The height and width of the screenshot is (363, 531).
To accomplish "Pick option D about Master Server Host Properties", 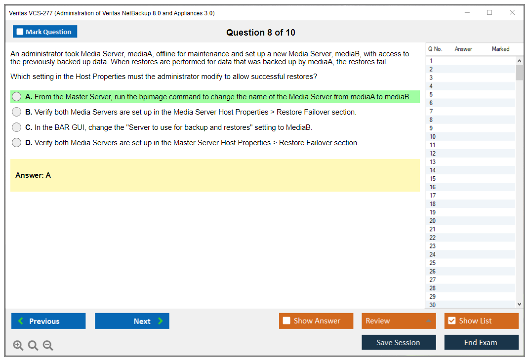I will (17, 143).
